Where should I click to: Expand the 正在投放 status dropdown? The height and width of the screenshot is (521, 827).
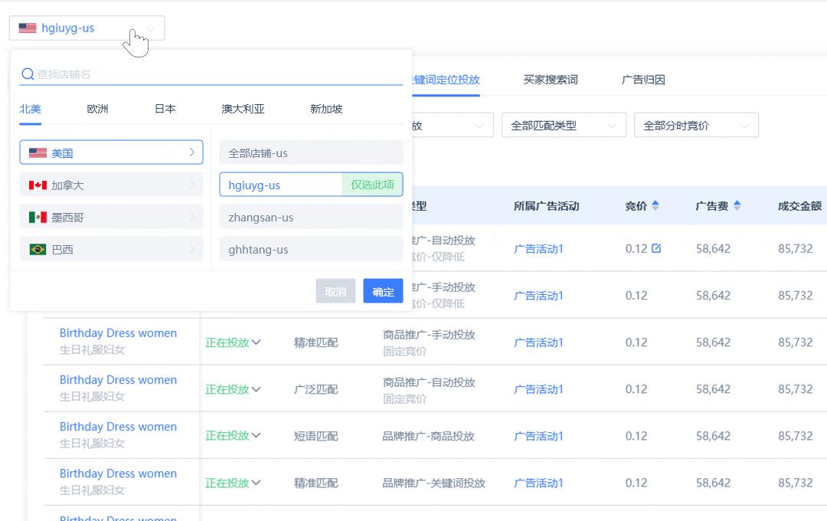pos(234,342)
